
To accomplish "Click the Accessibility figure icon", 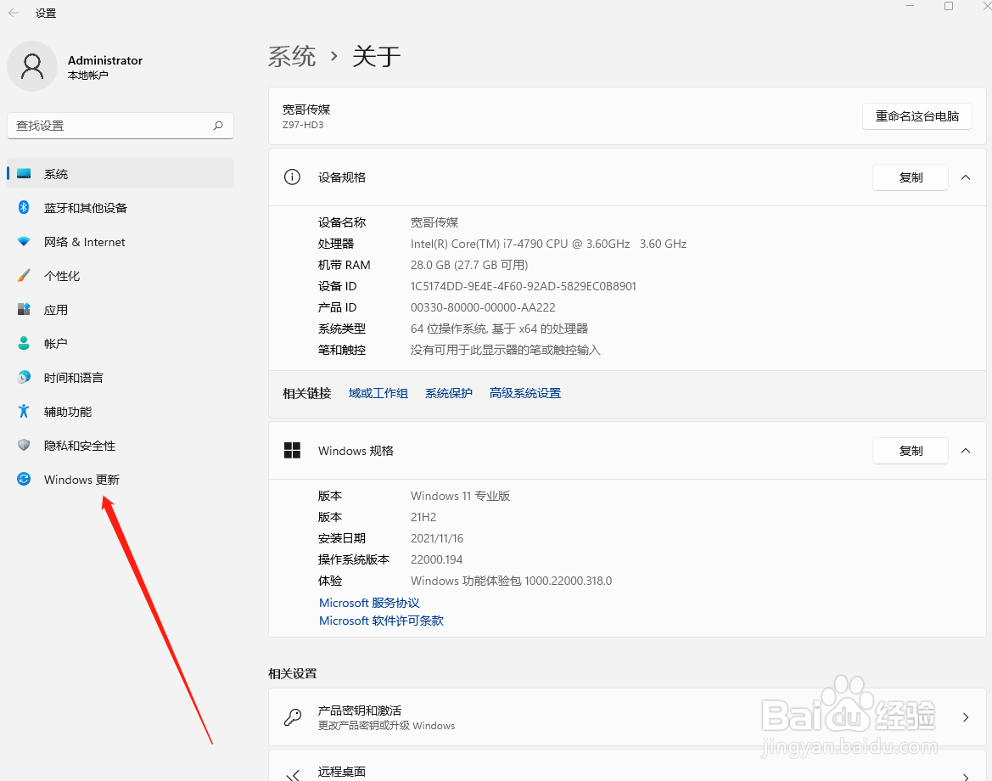I will [x=24, y=412].
